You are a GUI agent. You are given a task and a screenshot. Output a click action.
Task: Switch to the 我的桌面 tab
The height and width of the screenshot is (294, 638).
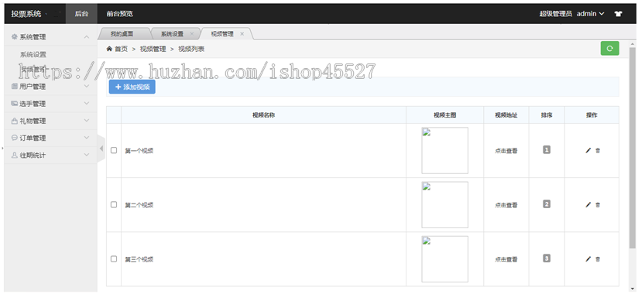[122, 34]
